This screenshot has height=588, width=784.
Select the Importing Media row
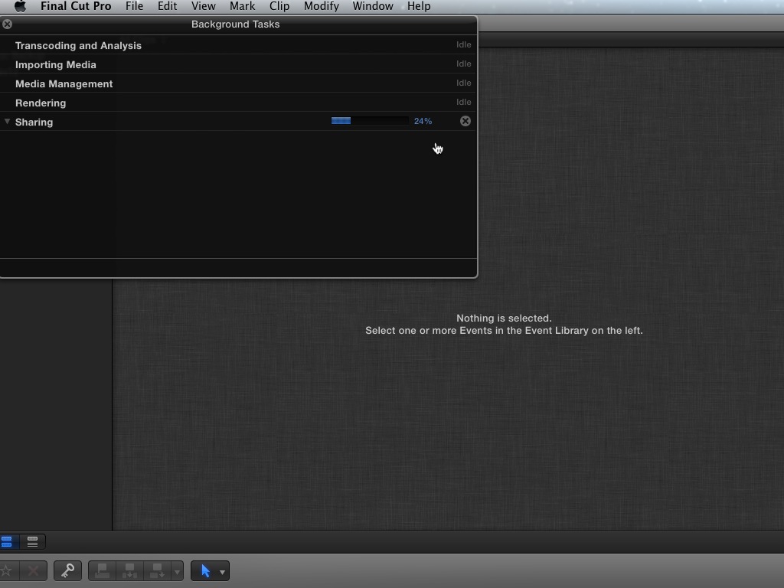(239, 64)
